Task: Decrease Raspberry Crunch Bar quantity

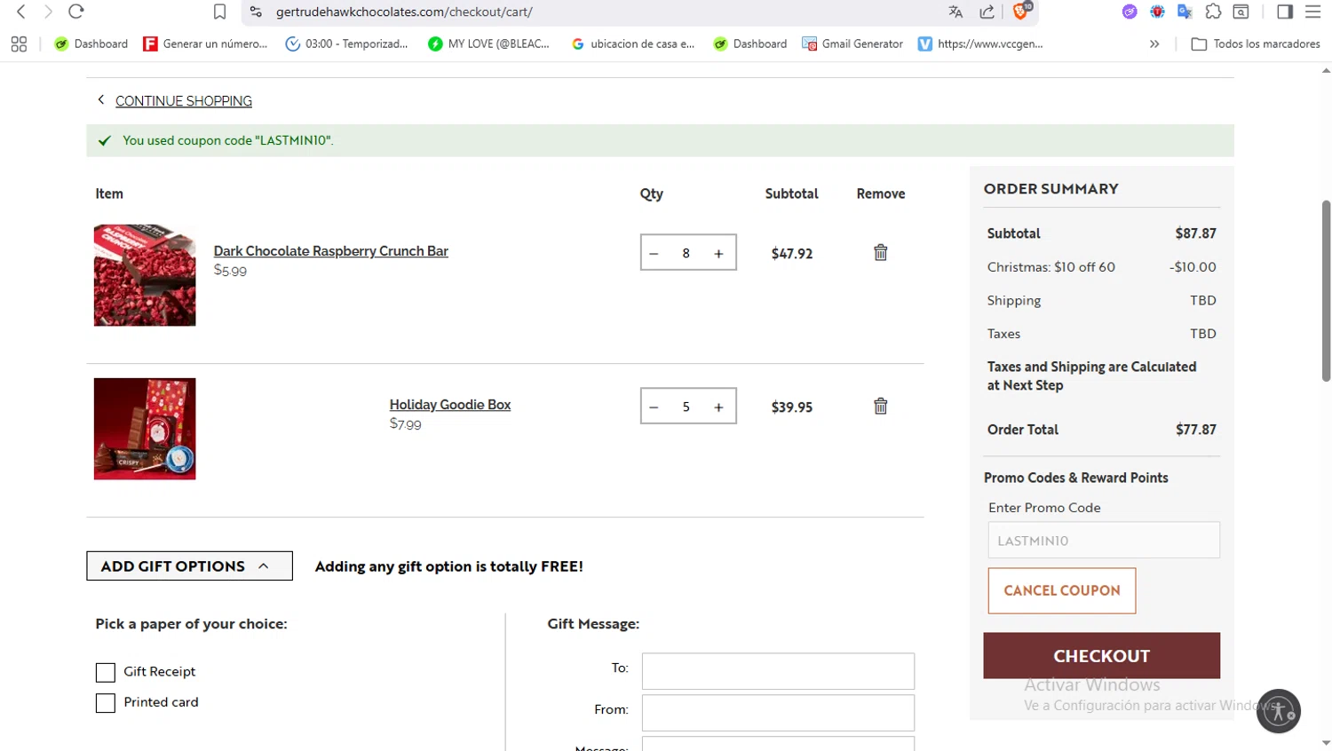Action: pyautogui.click(x=654, y=253)
